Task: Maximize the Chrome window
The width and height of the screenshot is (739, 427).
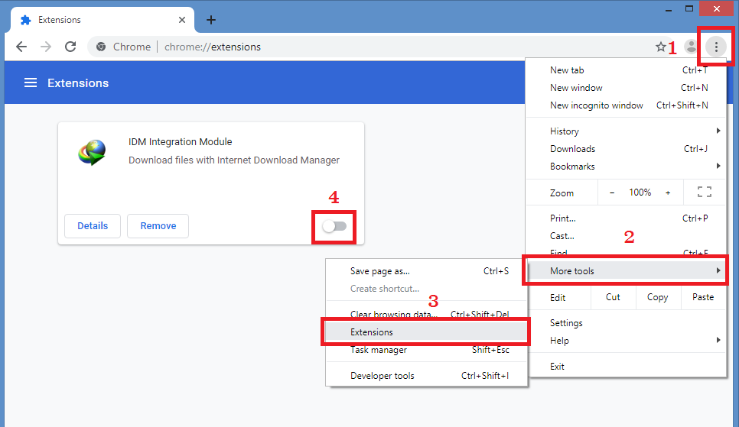Action: click(x=689, y=9)
